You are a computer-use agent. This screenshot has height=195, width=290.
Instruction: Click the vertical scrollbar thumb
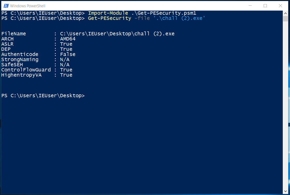(x=285, y=19)
